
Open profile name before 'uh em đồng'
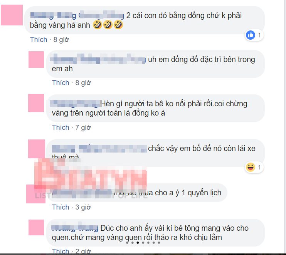point(98,59)
